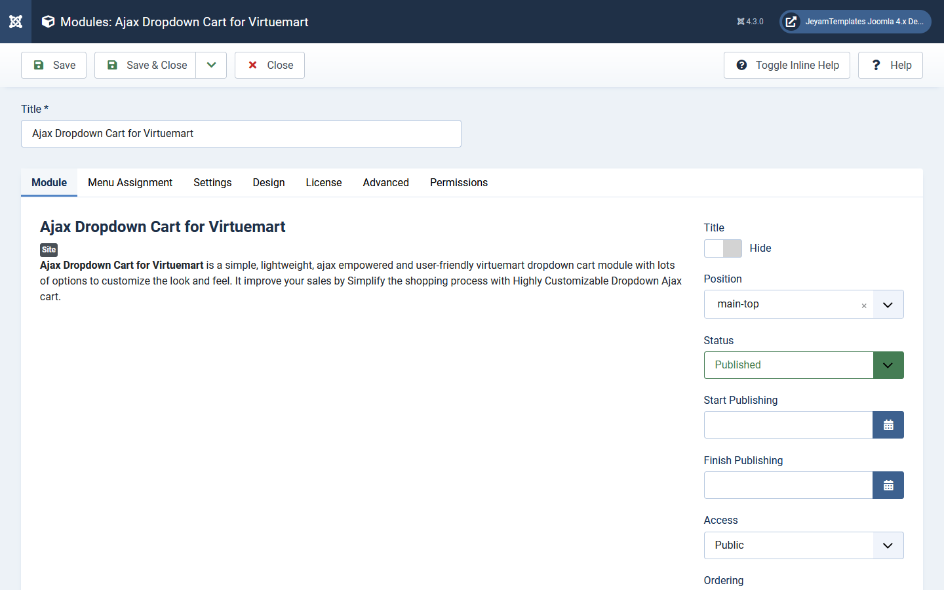This screenshot has height=590, width=944.
Task: Open the Status Published dropdown
Action: point(804,365)
